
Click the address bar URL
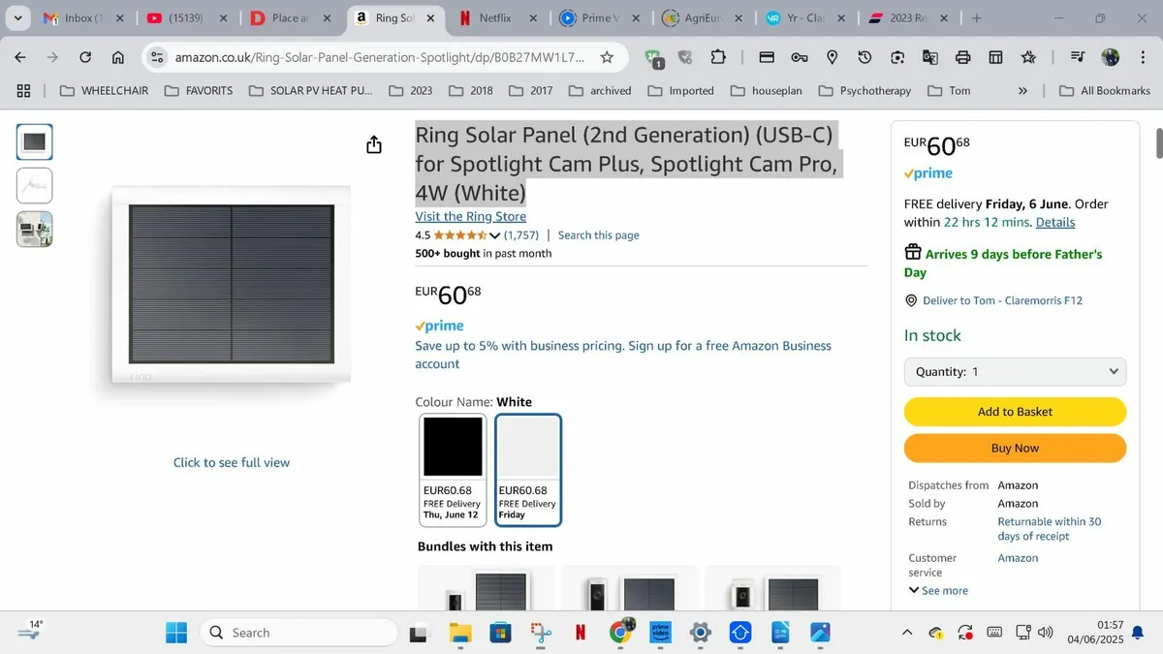pyautogui.click(x=380, y=57)
